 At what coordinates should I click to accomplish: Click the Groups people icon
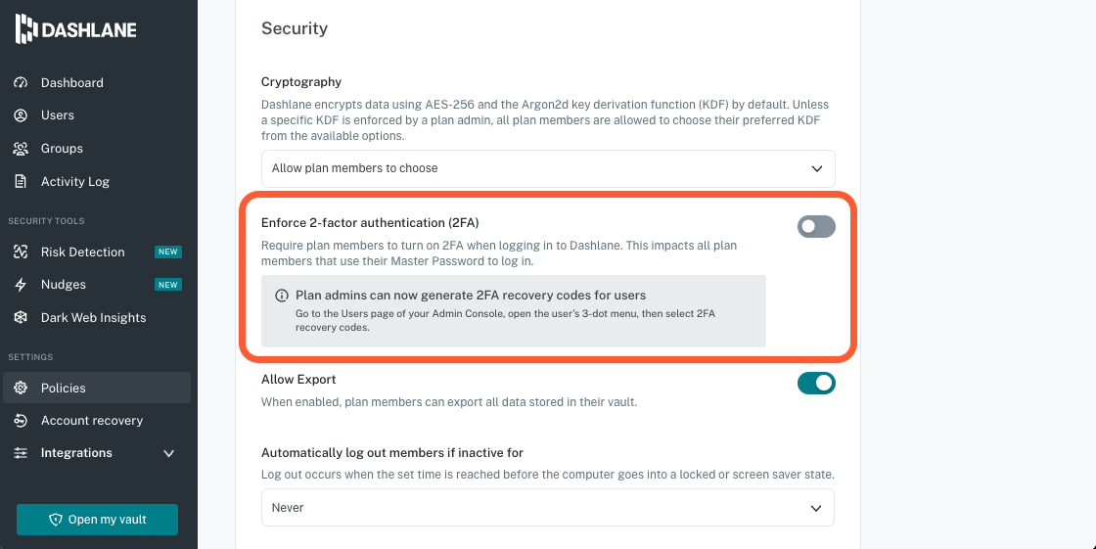21,149
